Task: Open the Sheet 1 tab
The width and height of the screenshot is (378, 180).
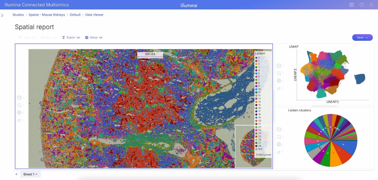Action: [x=30, y=174]
